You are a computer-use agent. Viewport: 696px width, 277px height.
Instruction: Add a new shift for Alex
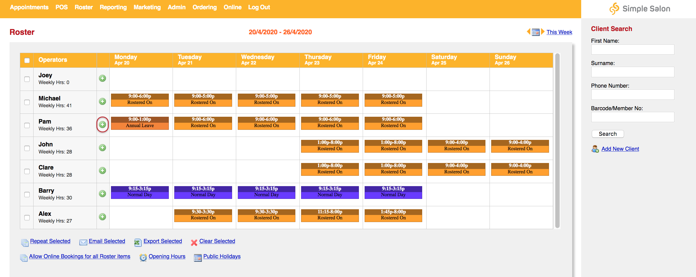[102, 217]
